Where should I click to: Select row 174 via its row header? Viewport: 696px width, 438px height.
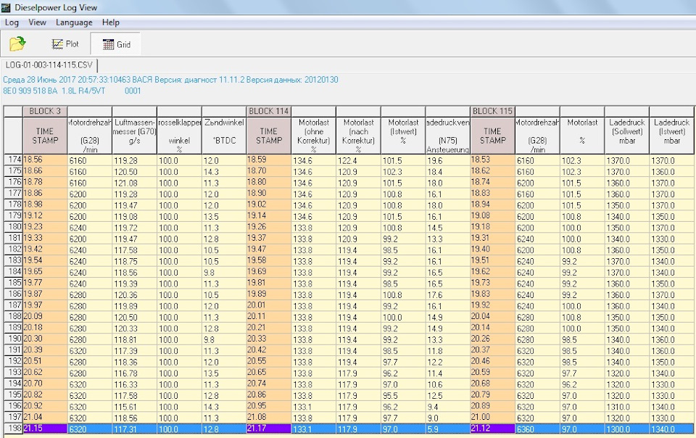coord(13,160)
